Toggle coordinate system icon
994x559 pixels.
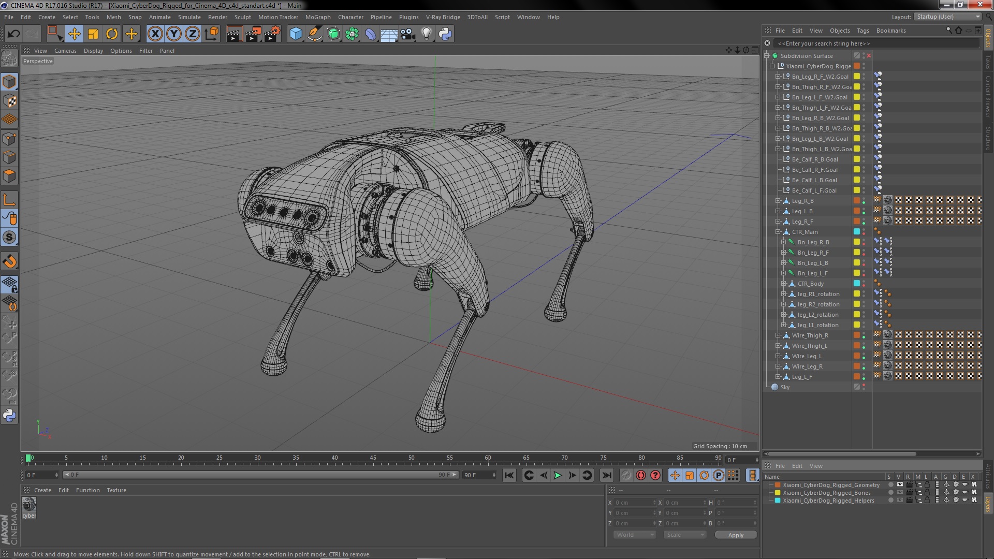point(211,34)
